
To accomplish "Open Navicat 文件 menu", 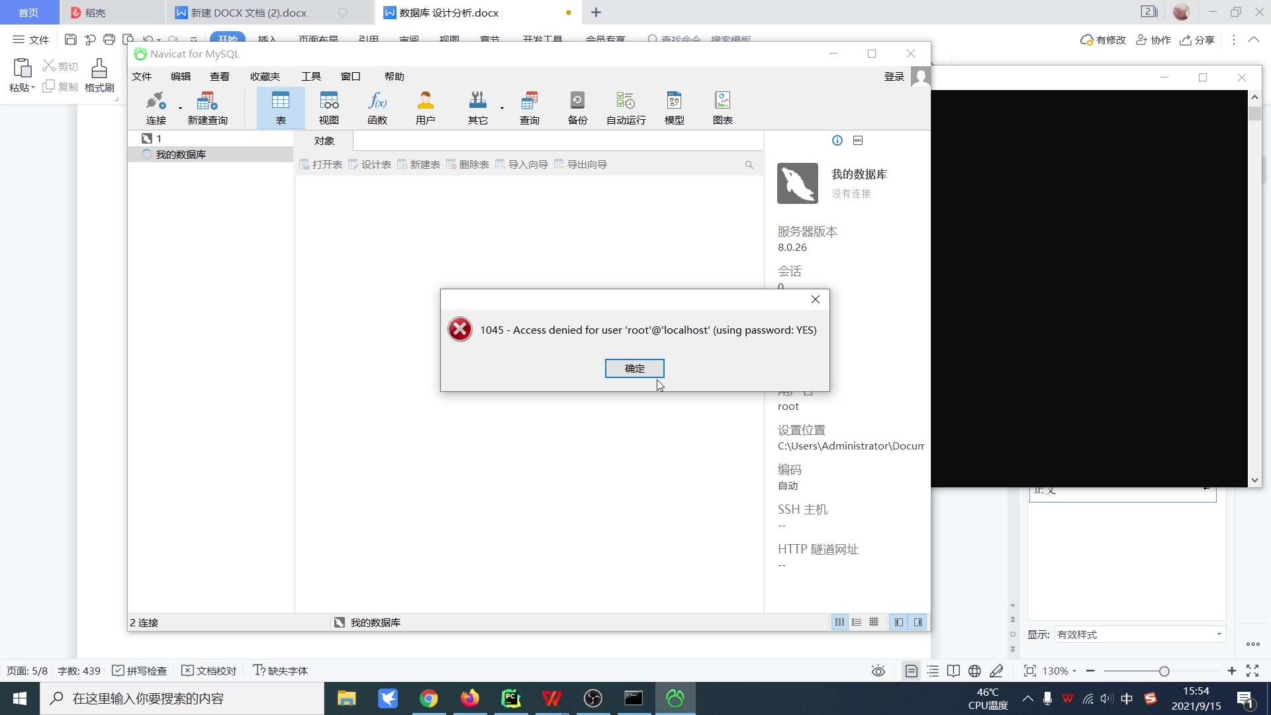I will [x=142, y=77].
